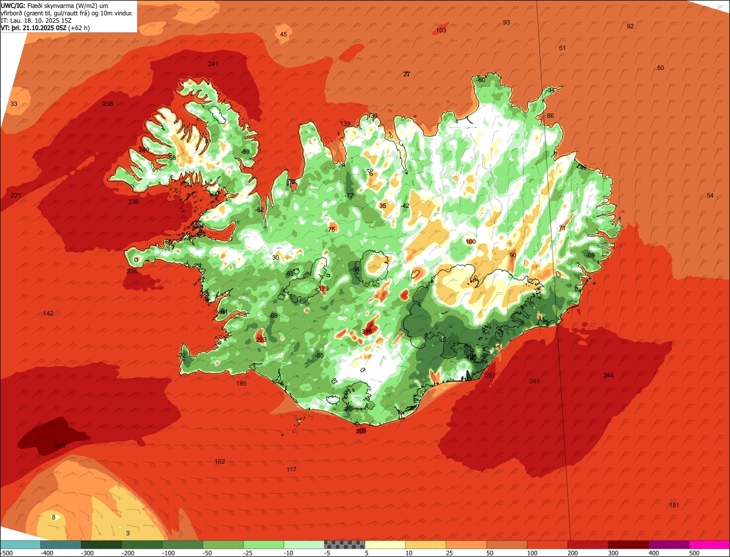Click the 209 value on the south coast
This screenshot has height=557, width=730.
click(x=361, y=431)
